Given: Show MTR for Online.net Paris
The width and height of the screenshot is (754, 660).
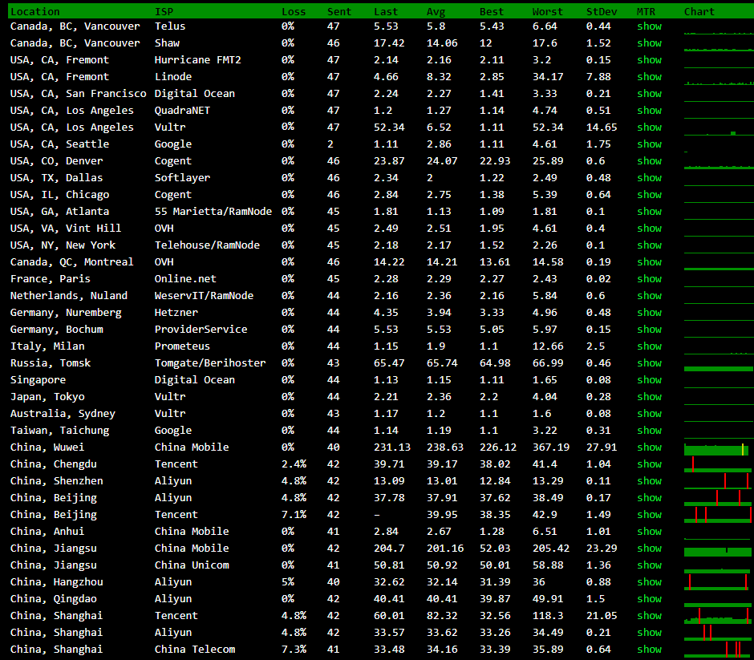Looking at the screenshot, I should click(649, 279).
